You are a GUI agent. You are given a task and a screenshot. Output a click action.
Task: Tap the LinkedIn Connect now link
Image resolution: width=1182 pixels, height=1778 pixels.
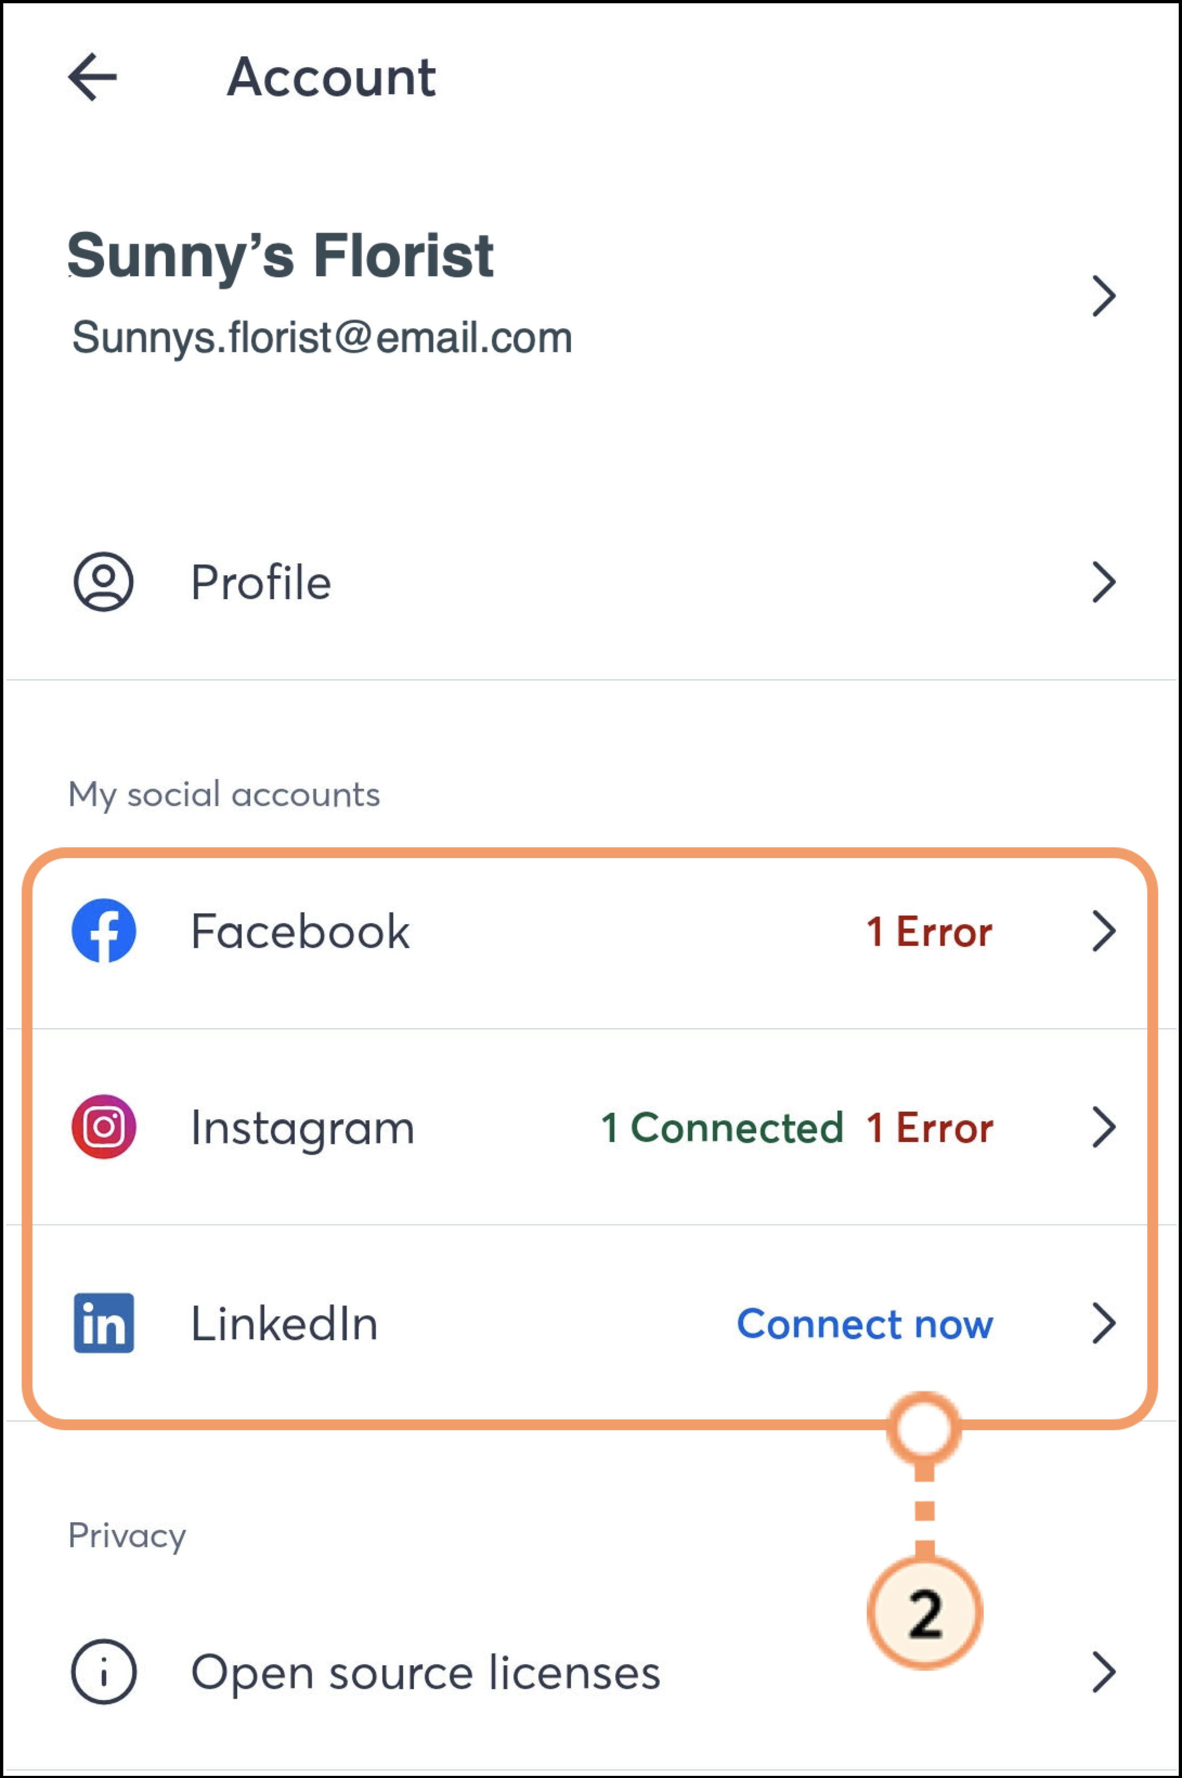[x=865, y=1324]
